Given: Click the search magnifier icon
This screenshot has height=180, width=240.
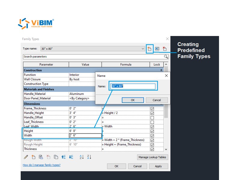Looking at the screenshot, I should point(166,57).
